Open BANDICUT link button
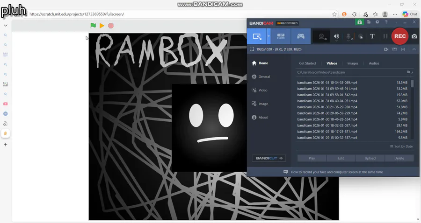The image size is (421, 223). [x=269, y=158]
